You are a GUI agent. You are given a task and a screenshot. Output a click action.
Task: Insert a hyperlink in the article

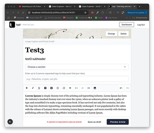point(89,88)
